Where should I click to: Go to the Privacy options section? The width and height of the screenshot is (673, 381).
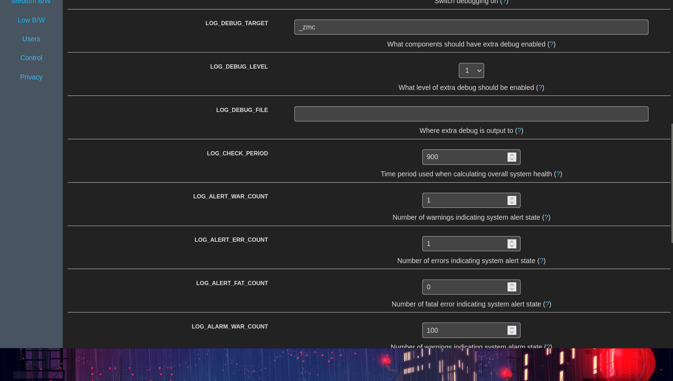pos(31,77)
